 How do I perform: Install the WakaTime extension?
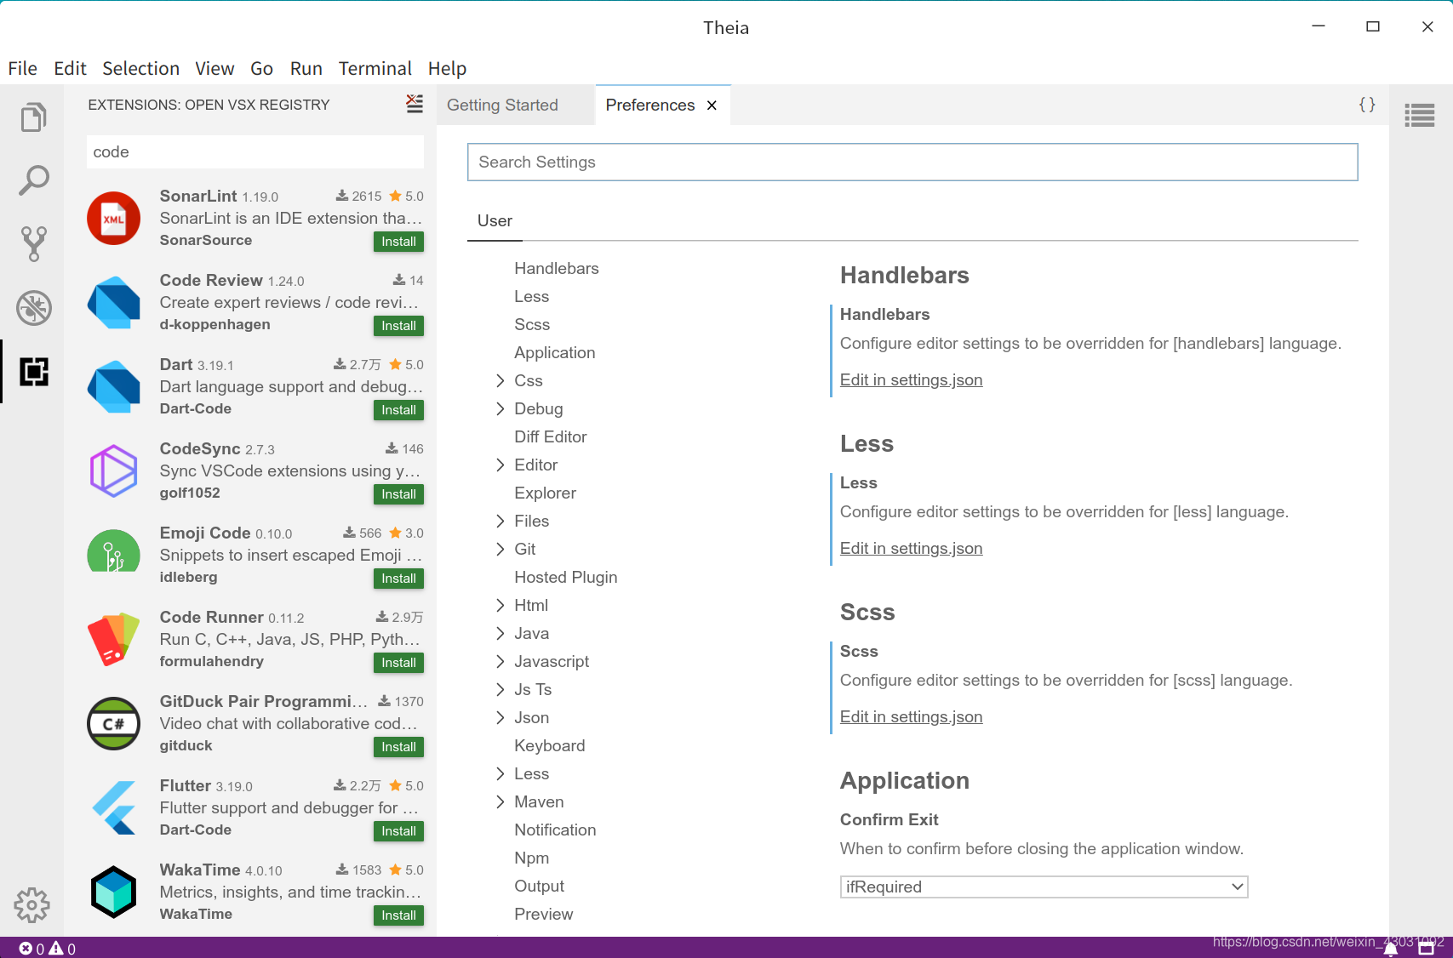tap(398, 915)
